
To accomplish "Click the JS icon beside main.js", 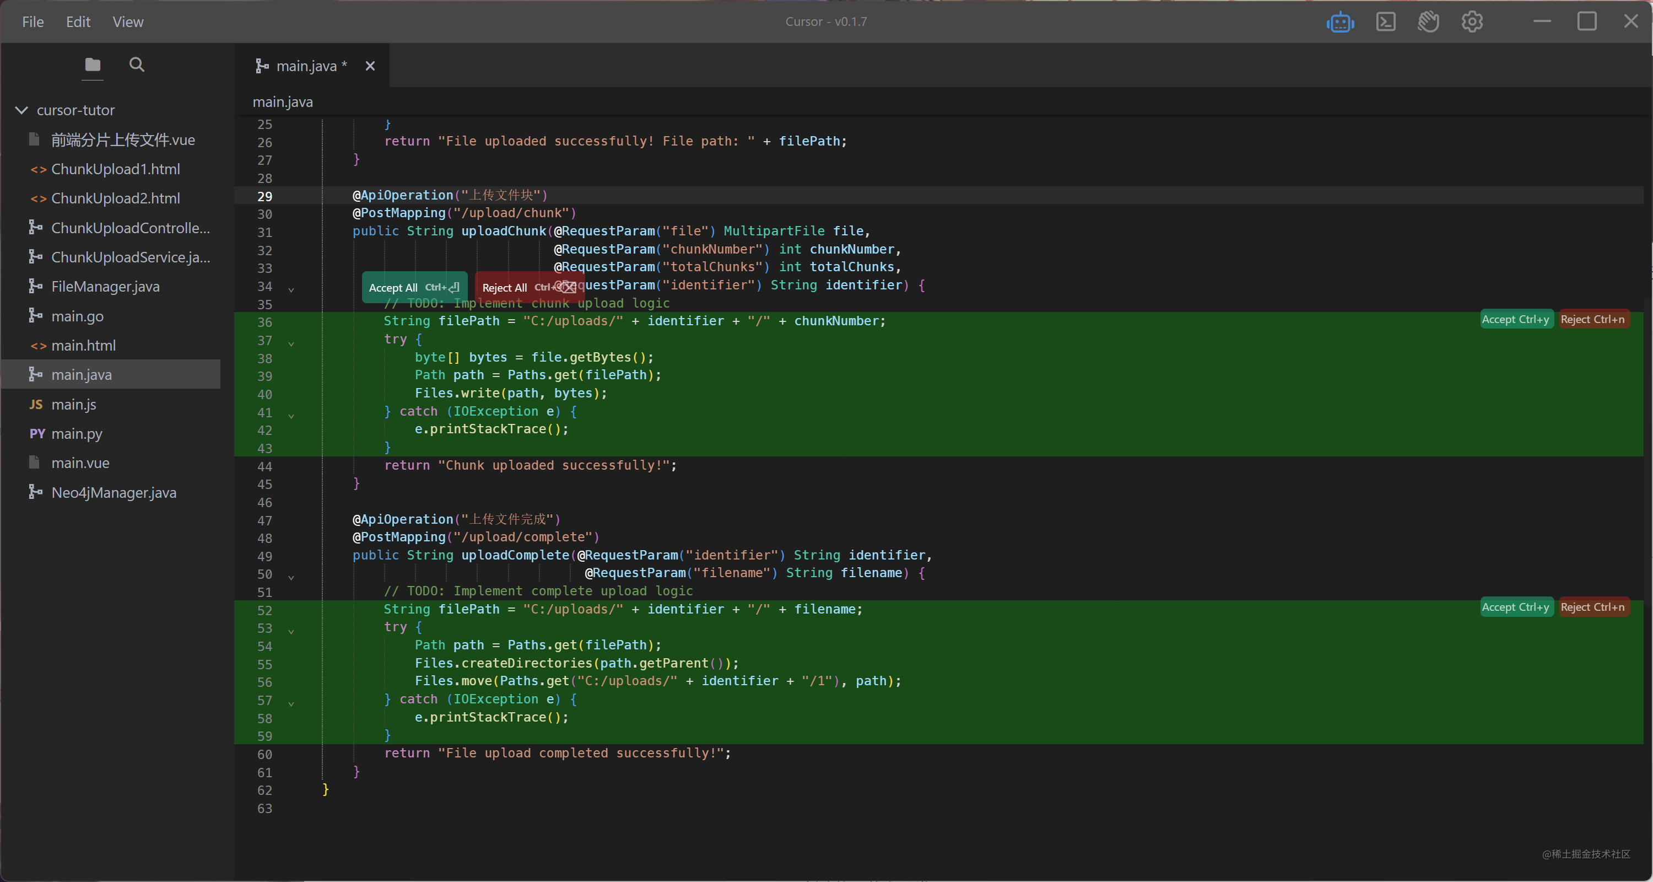I will point(36,405).
